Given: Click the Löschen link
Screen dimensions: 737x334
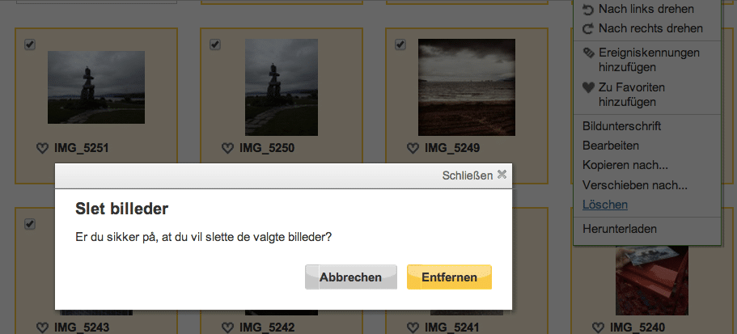Looking at the screenshot, I should coord(605,205).
